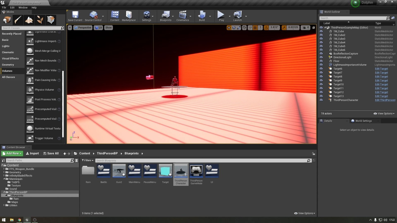Click the Add New button

[x=12, y=153]
